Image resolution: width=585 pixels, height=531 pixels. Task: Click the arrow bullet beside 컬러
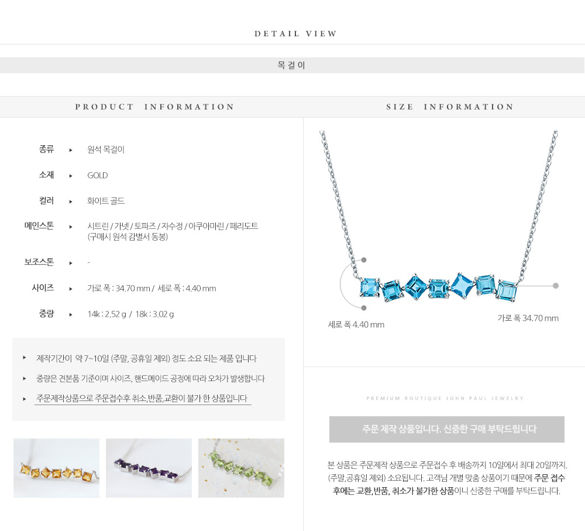click(x=71, y=201)
